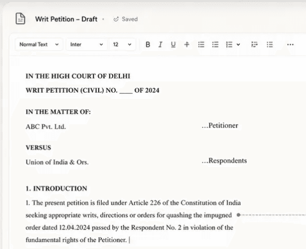
Task: Click the comment anchor dot beside paragraph
Action: pyautogui.click(x=238, y=215)
